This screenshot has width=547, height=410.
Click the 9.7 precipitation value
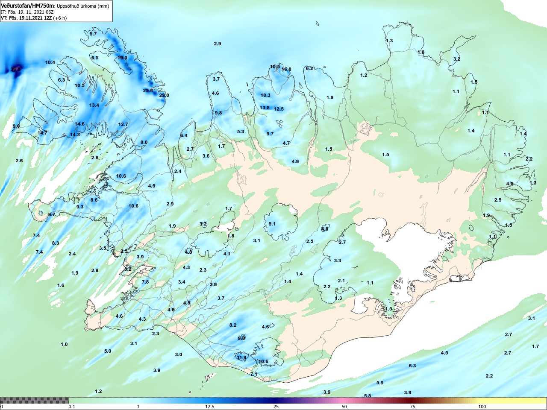(x=270, y=134)
